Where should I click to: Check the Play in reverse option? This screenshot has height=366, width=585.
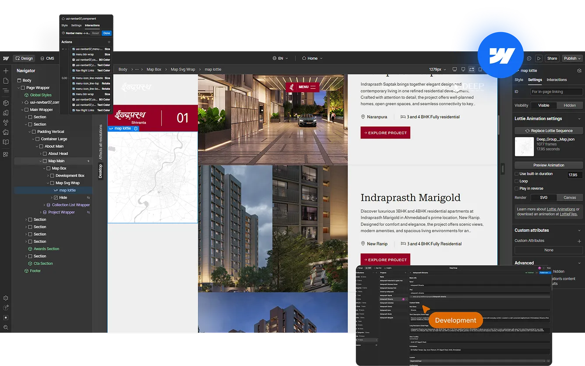516,188
